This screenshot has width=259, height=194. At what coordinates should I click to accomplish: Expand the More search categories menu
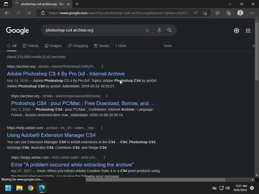[x=121, y=46]
